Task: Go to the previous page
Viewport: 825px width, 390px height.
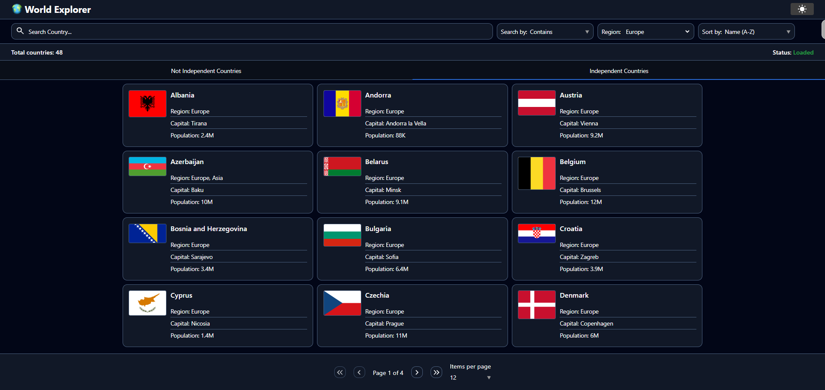Action: (359, 372)
